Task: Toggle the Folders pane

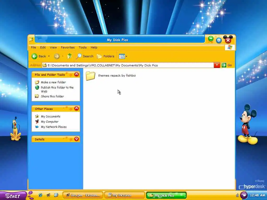Action: (105, 56)
